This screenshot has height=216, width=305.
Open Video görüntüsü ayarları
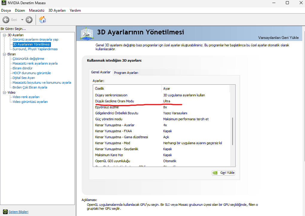pos(30,102)
